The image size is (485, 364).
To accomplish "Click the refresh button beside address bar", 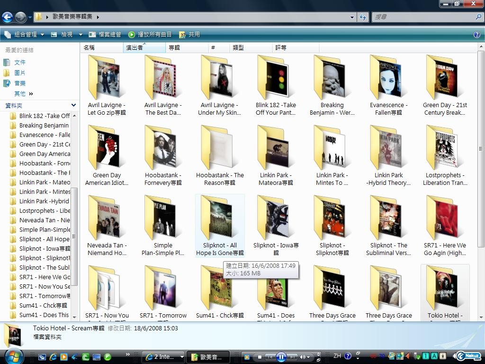I will coord(363,17).
